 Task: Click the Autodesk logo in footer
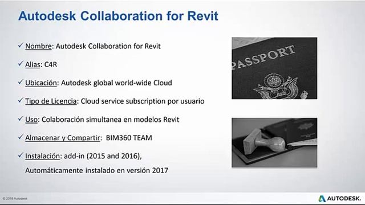click(x=340, y=199)
